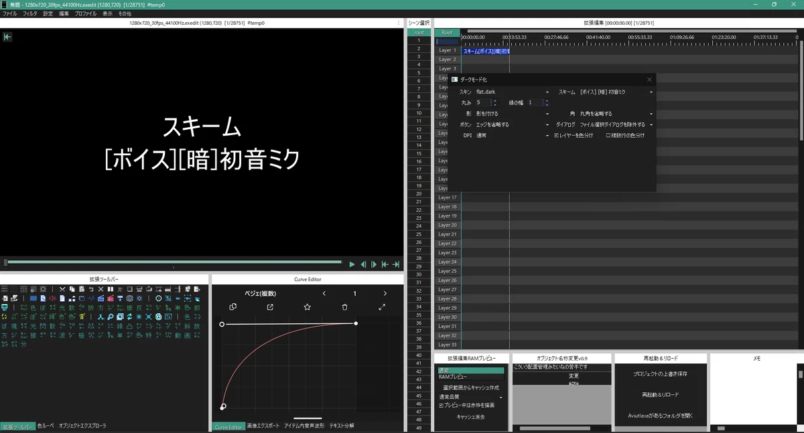
Task: Switch to the テキスト分解 tab
Action: coord(342,426)
